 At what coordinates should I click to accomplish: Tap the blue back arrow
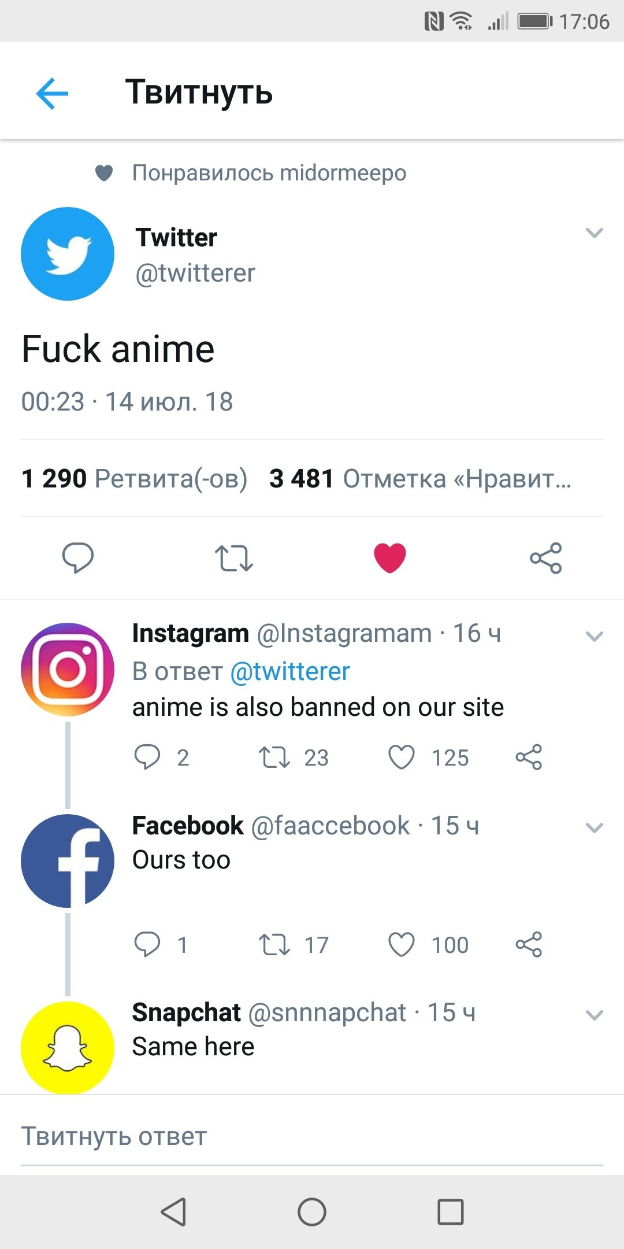52,93
